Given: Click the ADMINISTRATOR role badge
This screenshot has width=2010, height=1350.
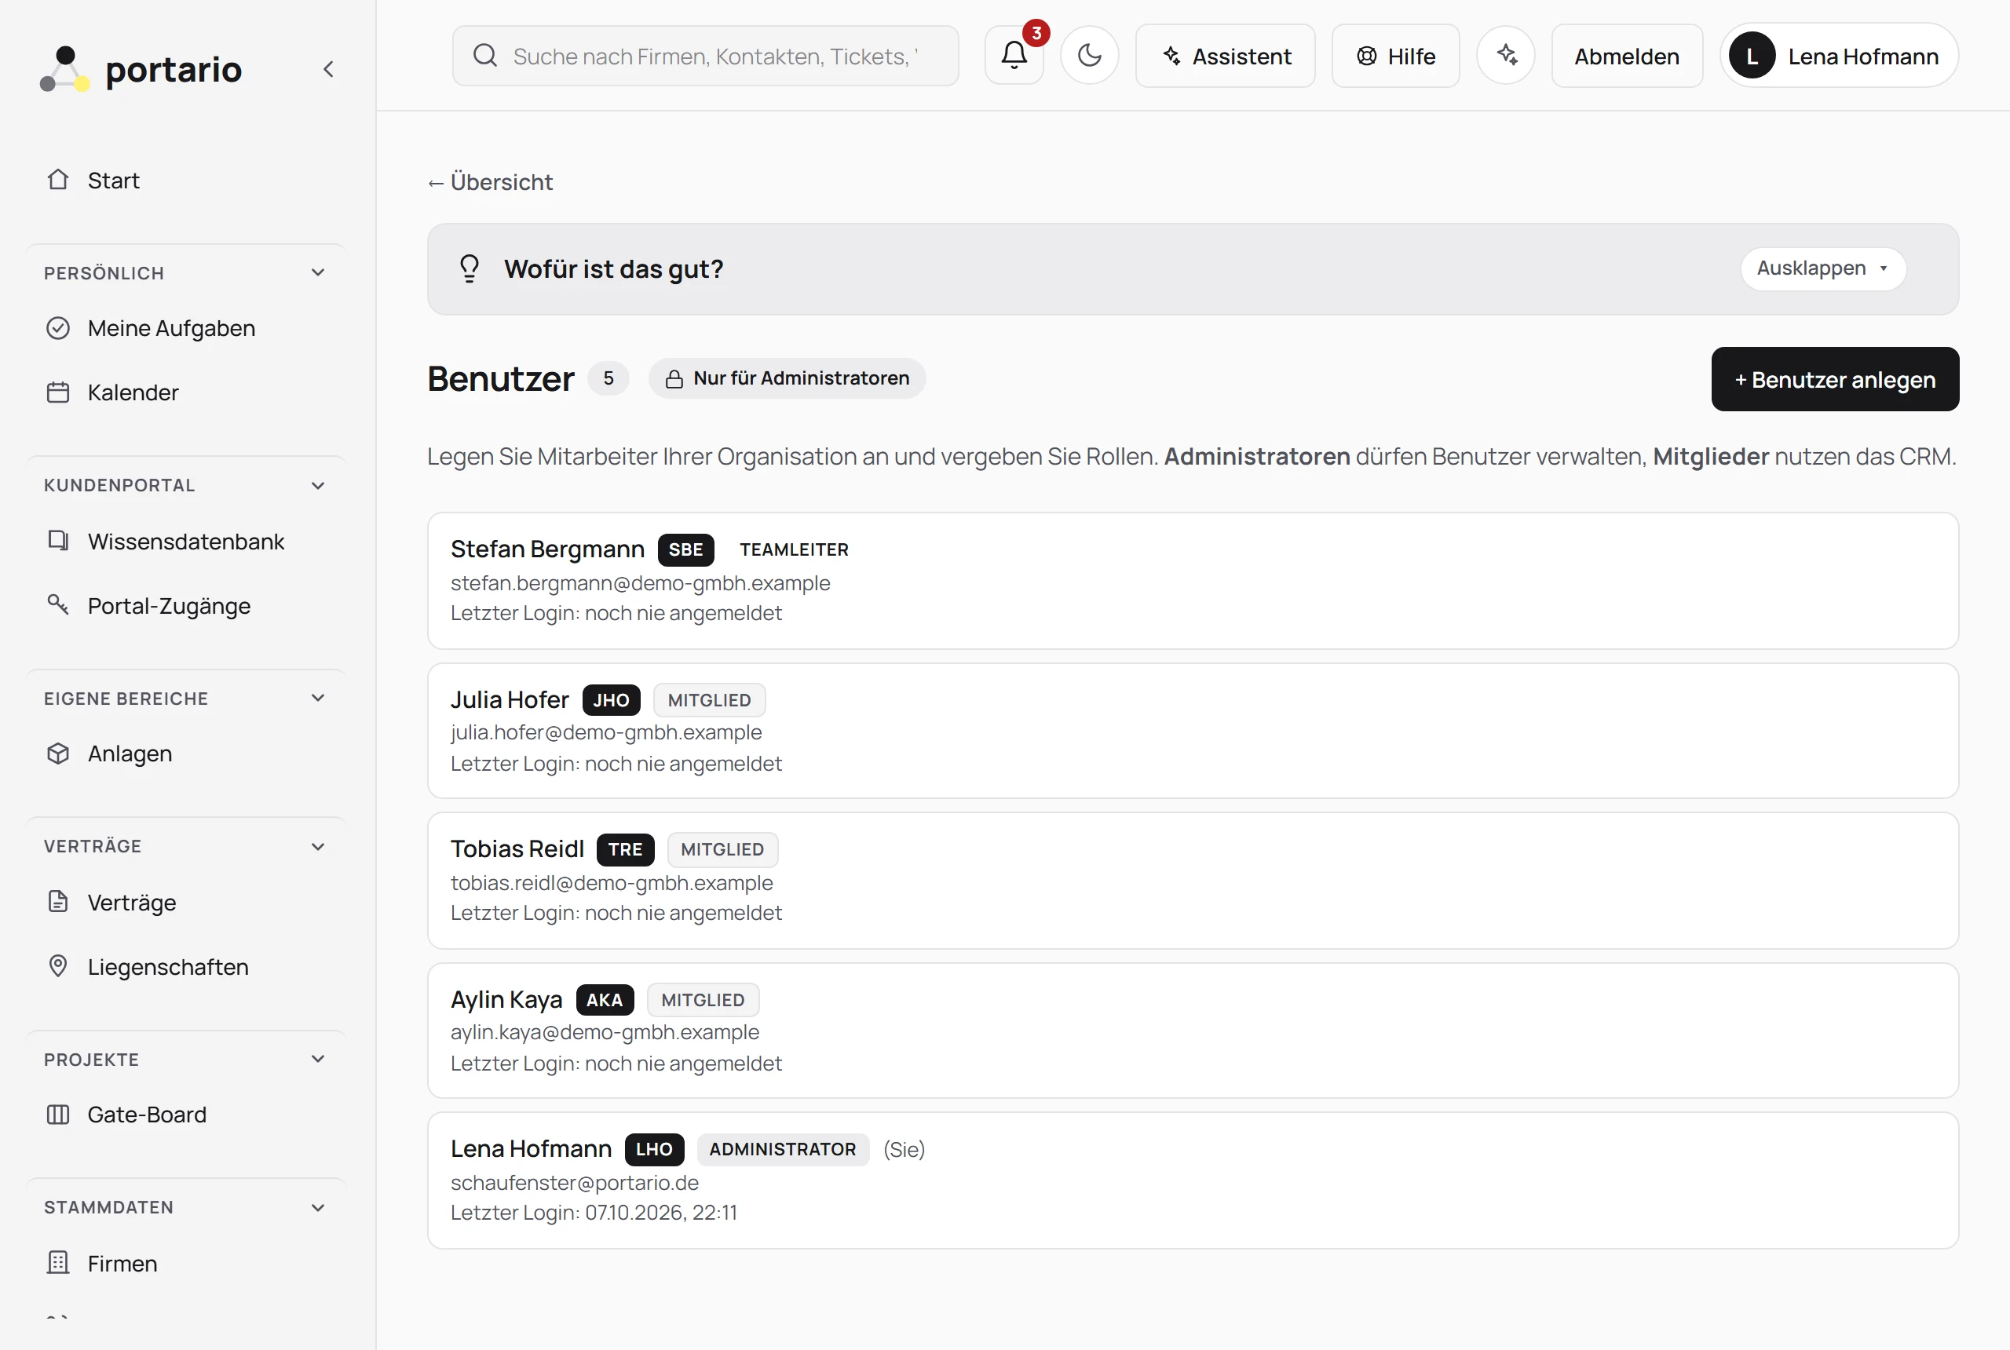Looking at the screenshot, I should [782, 1149].
